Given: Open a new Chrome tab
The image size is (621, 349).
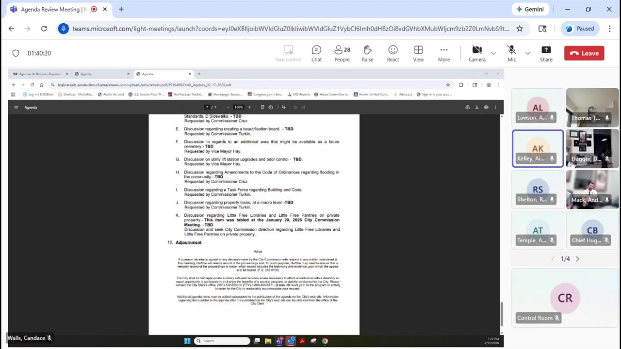Looking at the screenshot, I should tap(121, 9).
